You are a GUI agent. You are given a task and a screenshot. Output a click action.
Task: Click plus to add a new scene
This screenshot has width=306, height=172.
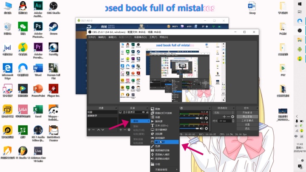click(x=89, y=130)
